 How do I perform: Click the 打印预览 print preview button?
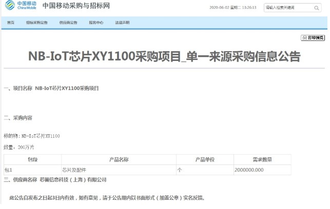coord(313,38)
